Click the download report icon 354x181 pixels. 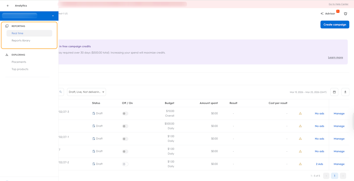coord(345,92)
